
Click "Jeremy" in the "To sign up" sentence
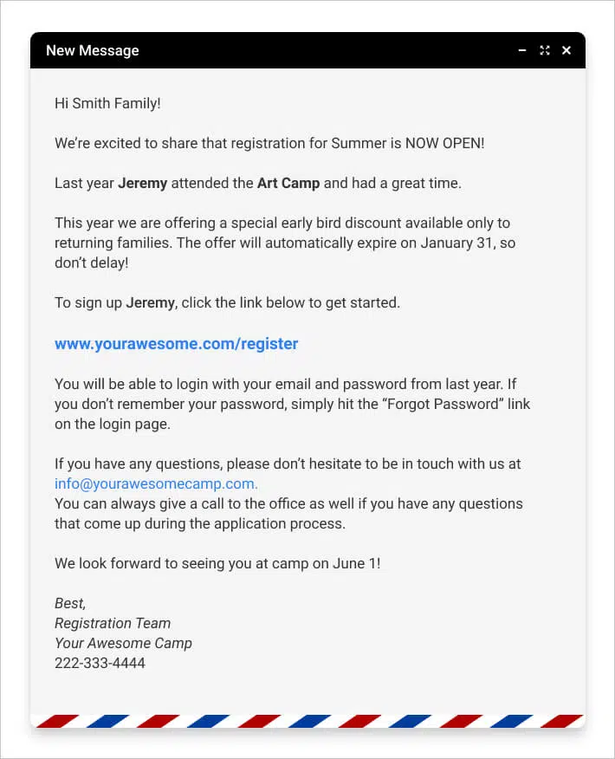coord(150,302)
